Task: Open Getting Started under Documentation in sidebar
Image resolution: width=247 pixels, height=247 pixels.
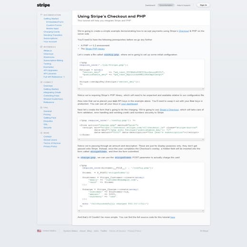Action: click(x=51, y=19)
